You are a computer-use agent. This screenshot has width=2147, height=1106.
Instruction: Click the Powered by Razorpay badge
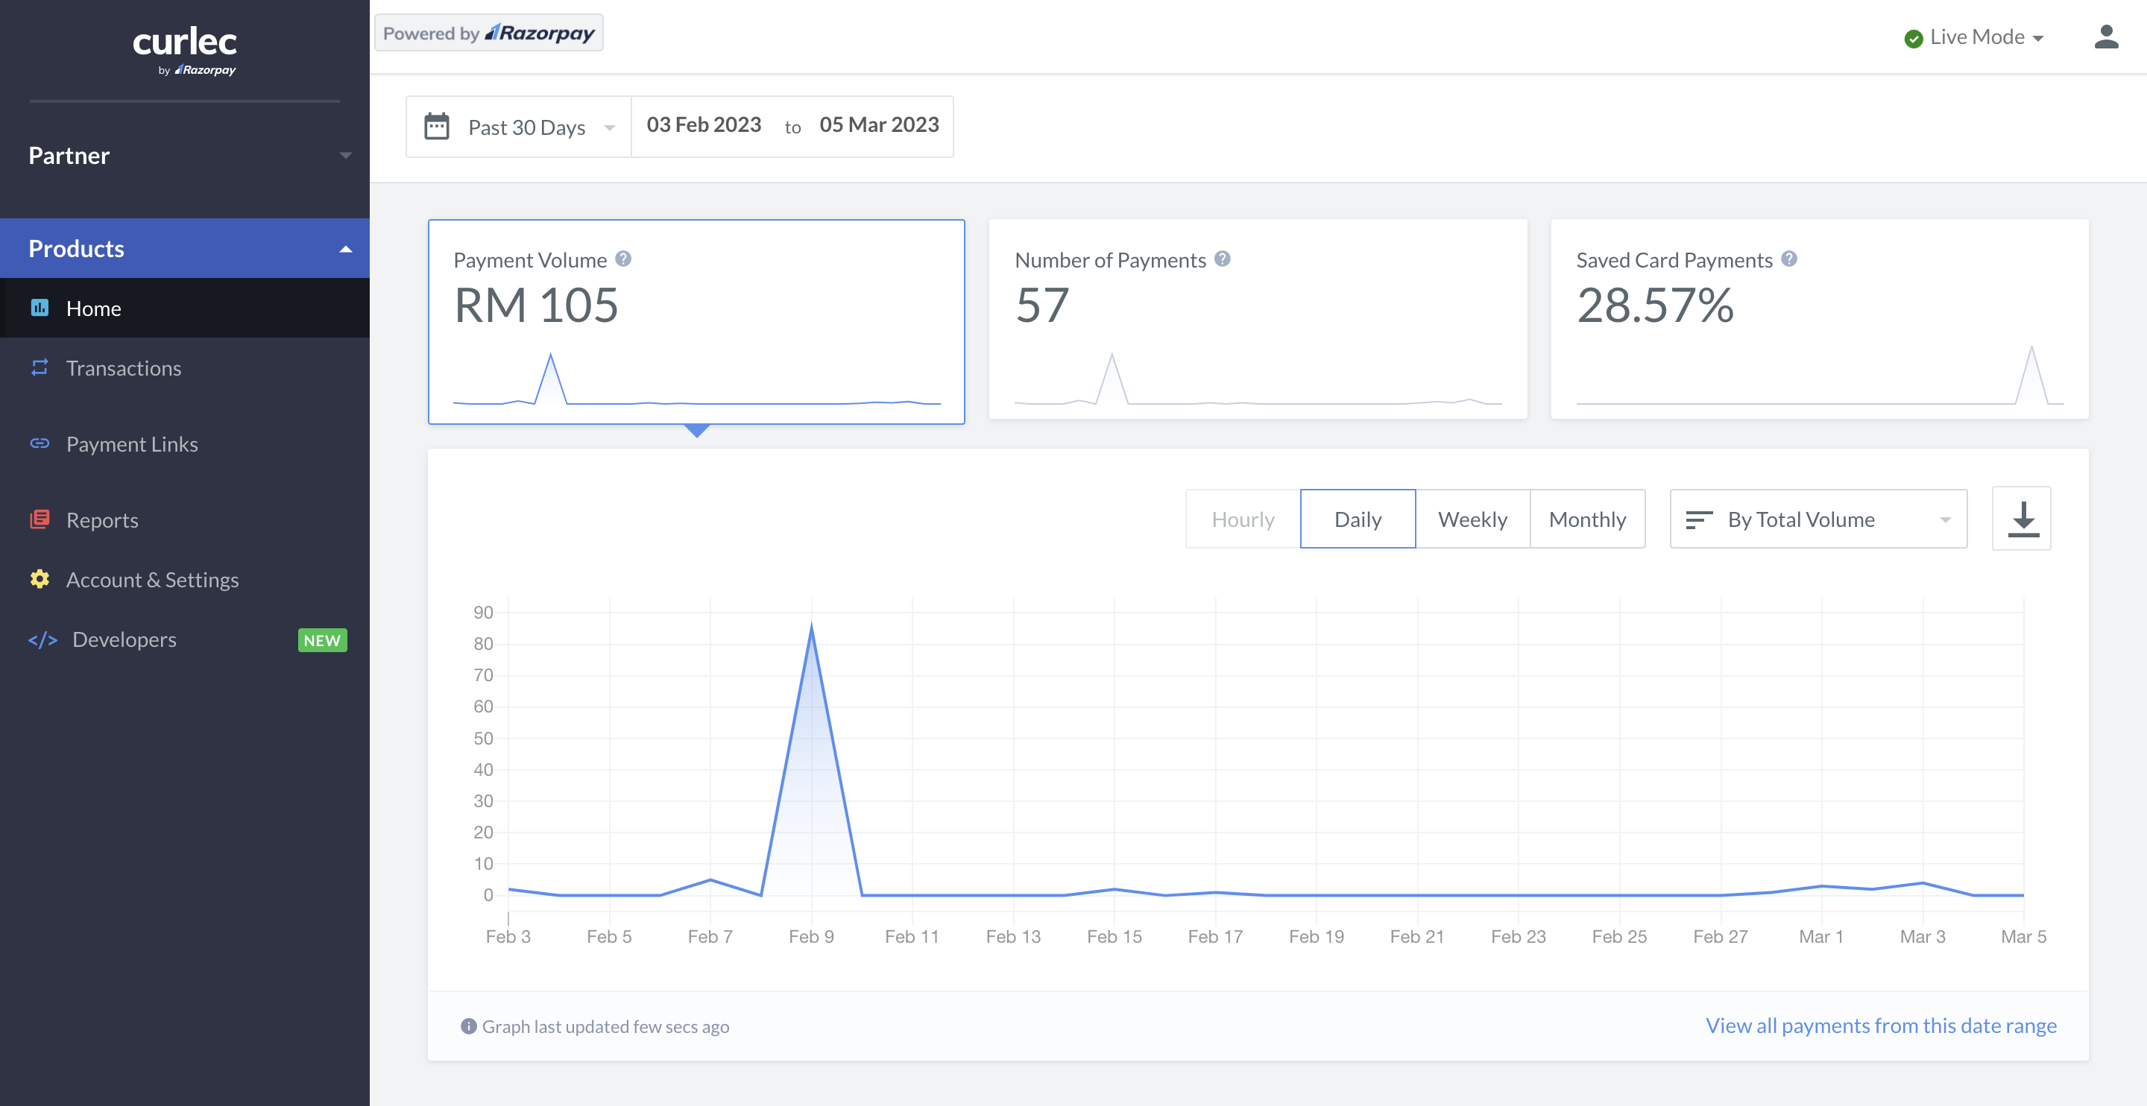(x=488, y=33)
